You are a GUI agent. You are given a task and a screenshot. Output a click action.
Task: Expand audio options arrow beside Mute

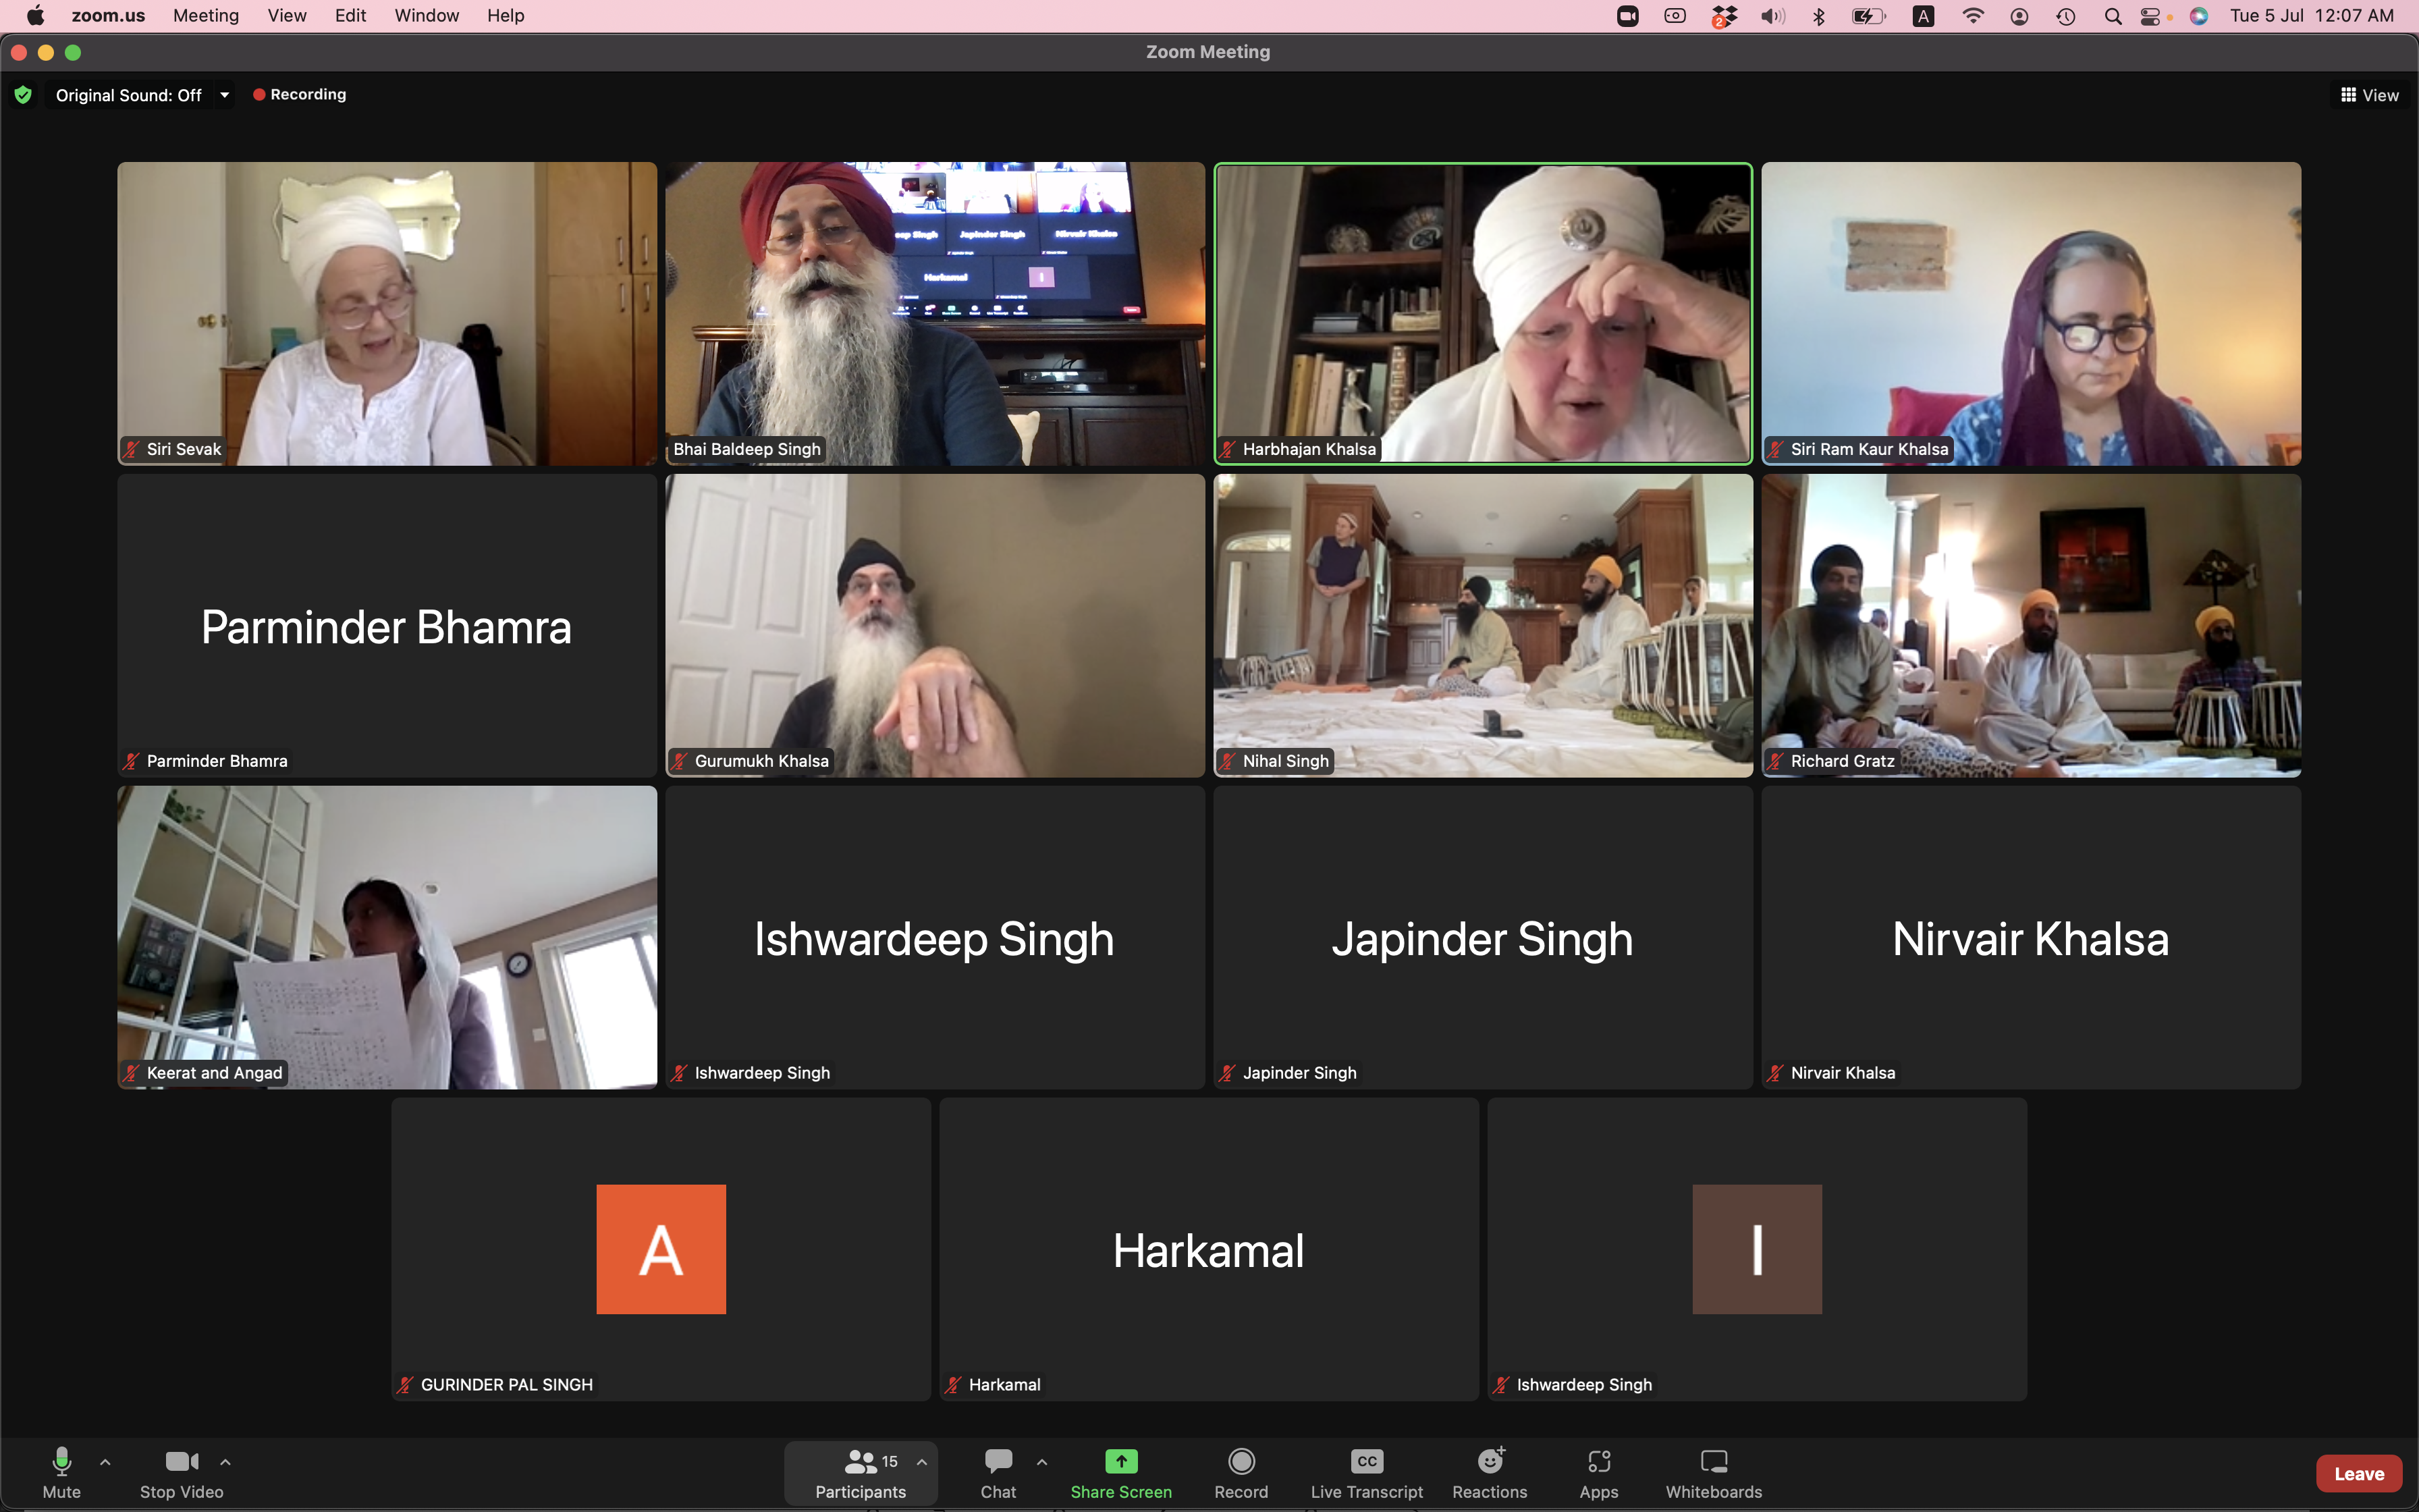point(105,1462)
